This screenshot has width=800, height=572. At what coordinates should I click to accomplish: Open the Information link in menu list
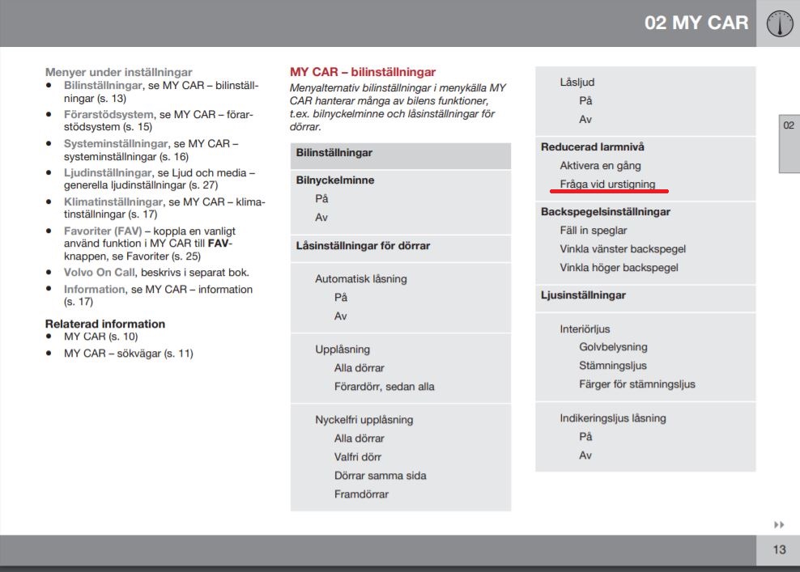[x=94, y=289]
